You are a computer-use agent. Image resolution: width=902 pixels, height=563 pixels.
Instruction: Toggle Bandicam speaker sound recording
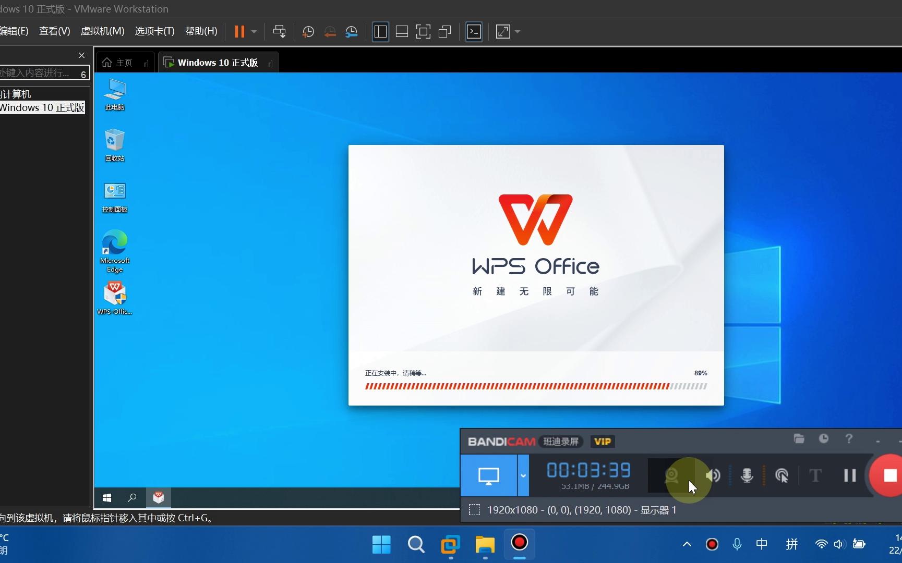[x=713, y=475]
